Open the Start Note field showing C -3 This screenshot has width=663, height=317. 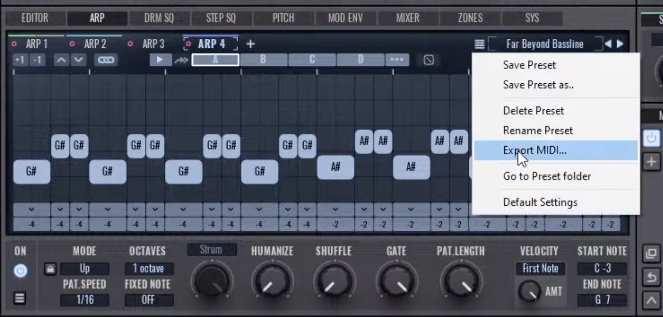coord(602,269)
